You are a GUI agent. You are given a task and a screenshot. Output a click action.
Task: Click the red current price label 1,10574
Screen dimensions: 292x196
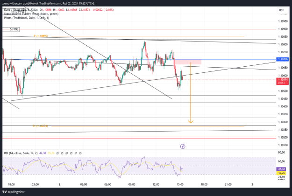[x=282, y=81]
